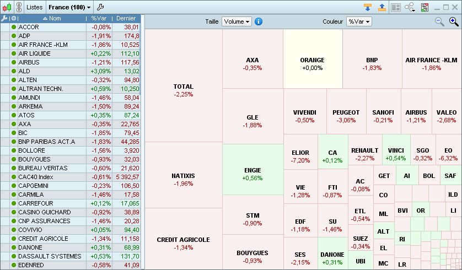Click the blue upload arrow icon
The width and height of the screenshot is (462, 270).
(x=382, y=7)
